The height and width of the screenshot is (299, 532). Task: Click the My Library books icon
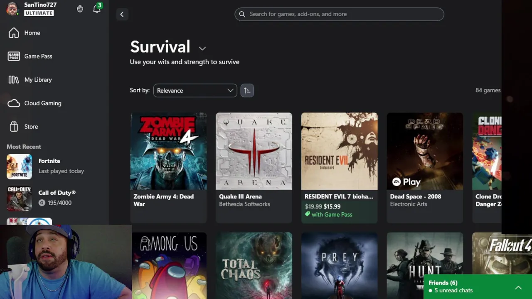(14, 80)
